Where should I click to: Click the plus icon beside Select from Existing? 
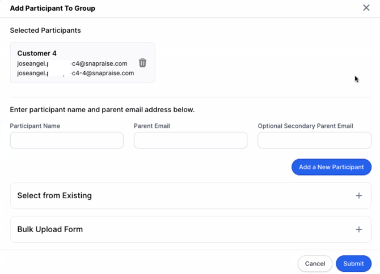pyautogui.click(x=358, y=196)
